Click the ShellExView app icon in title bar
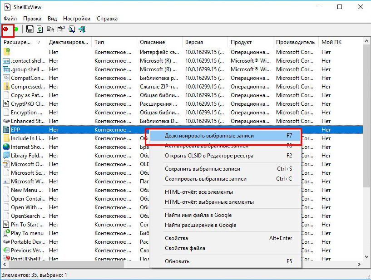Screen dimensions: 371x280 point(7,7)
